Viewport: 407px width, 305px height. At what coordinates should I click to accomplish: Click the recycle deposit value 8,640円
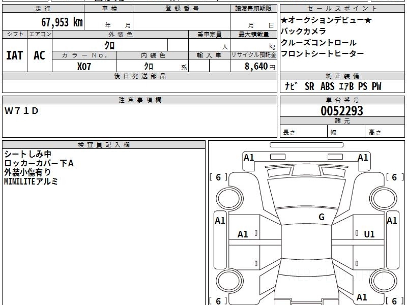click(x=260, y=66)
